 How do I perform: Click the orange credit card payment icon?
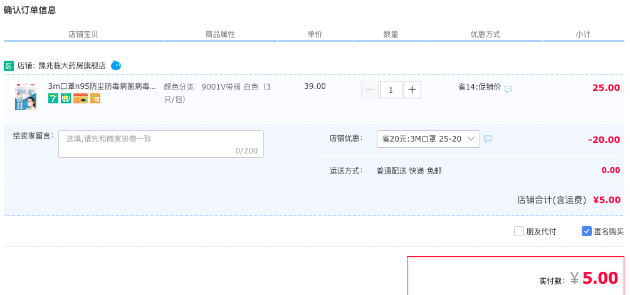coord(80,98)
